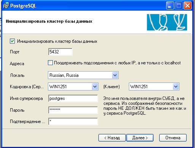This screenshot has height=148, width=195.
Task: Click the Порт field with 5432
Action: click(60, 52)
